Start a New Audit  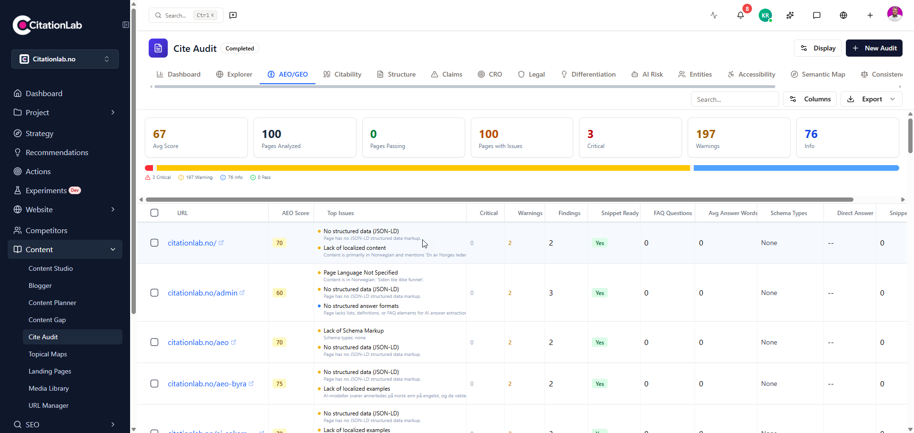point(874,48)
